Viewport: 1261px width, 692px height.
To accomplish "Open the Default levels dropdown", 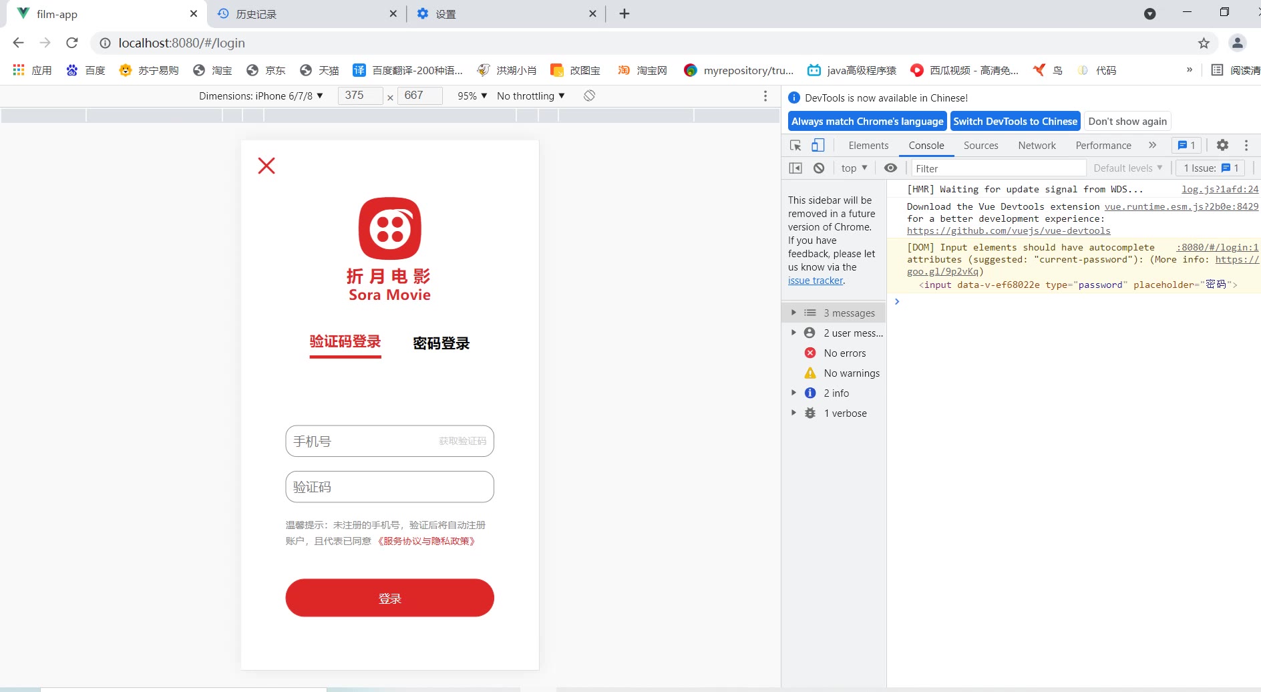I will coord(1127,168).
